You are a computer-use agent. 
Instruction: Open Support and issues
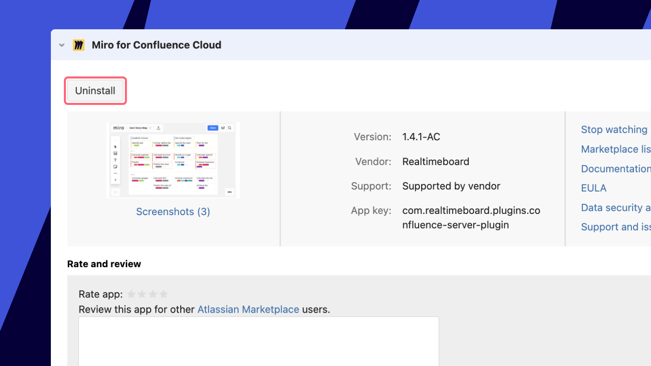615,227
